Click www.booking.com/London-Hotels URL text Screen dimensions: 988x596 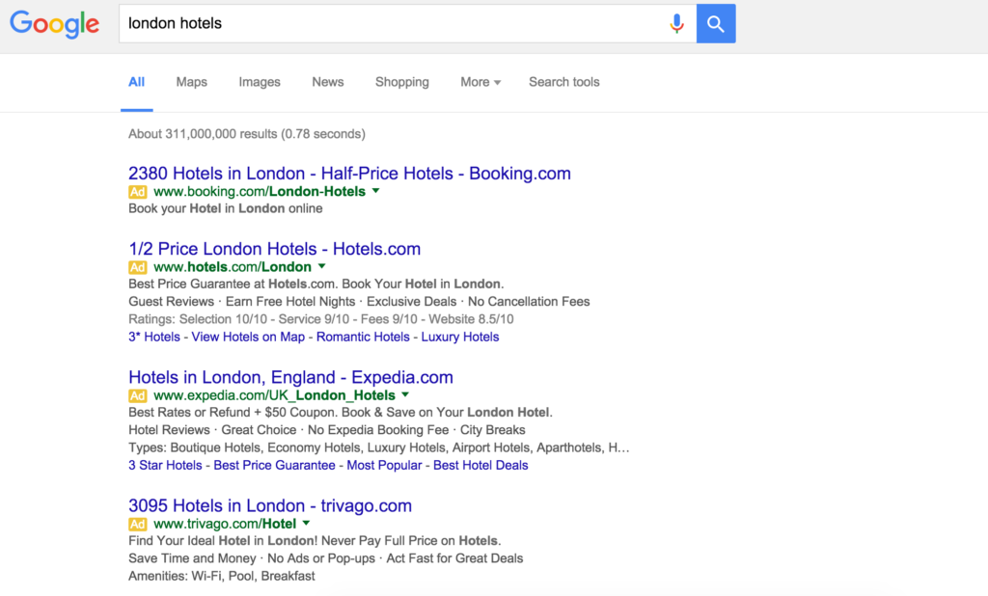click(x=260, y=192)
